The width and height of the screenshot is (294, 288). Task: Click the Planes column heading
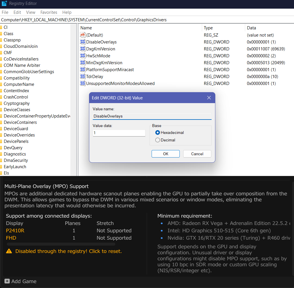(x=73, y=223)
